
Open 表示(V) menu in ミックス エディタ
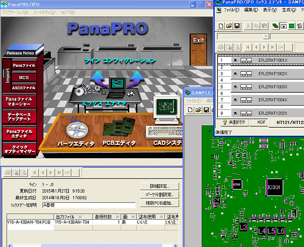point(270,10)
